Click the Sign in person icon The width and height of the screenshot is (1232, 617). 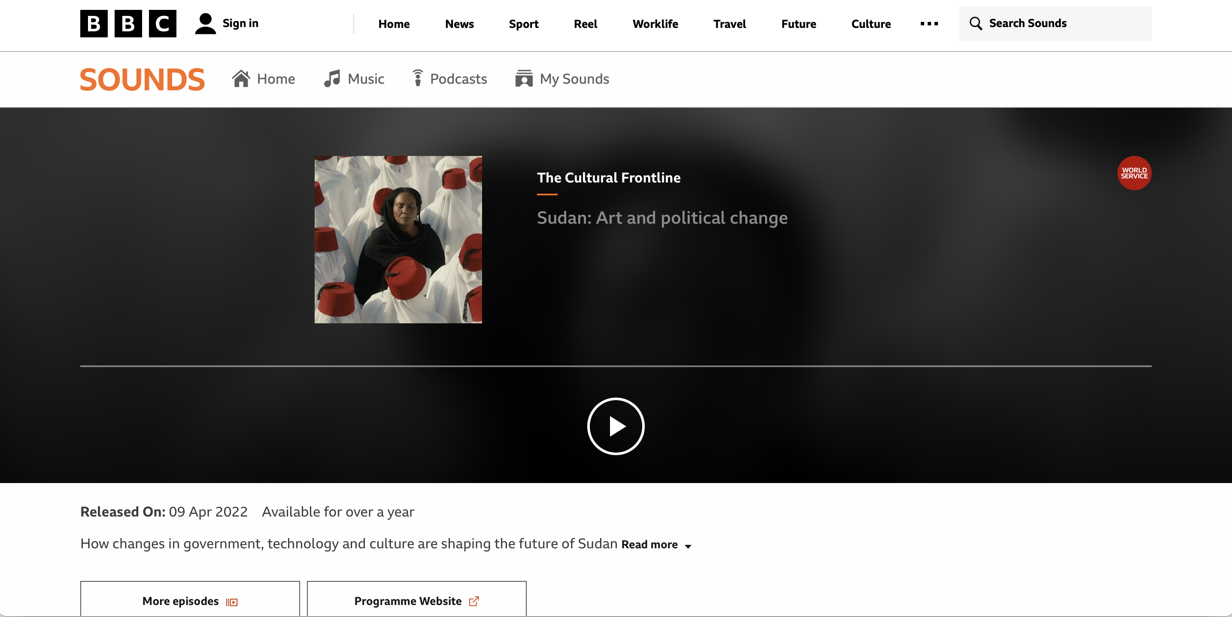click(x=205, y=24)
